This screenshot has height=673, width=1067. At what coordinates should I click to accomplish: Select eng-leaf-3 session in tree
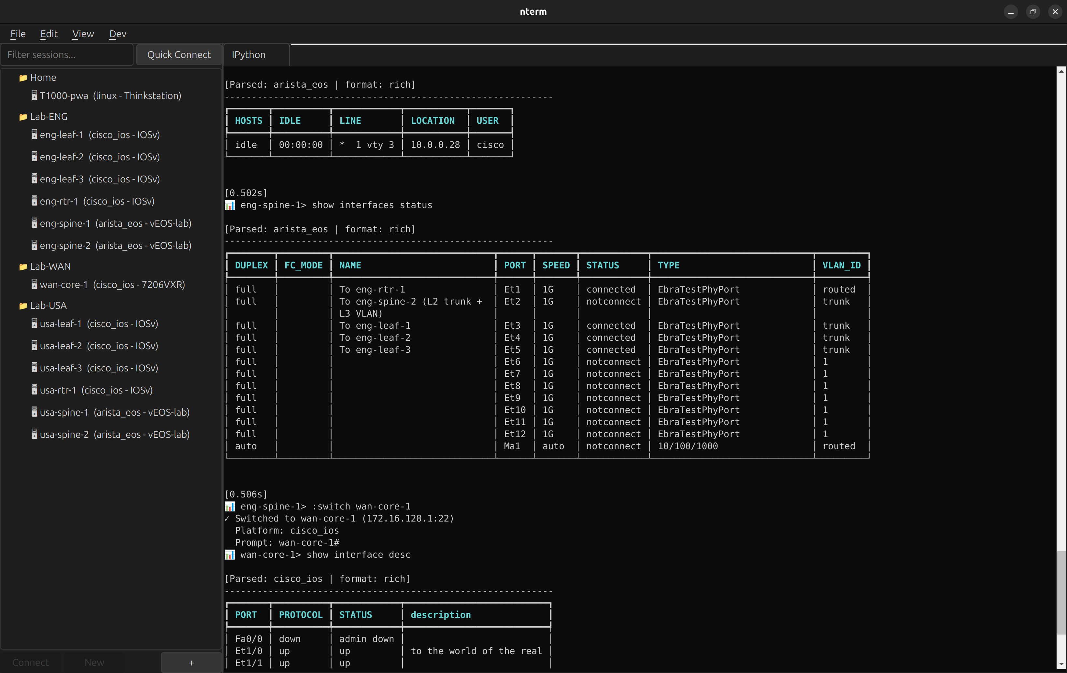tap(99, 179)
